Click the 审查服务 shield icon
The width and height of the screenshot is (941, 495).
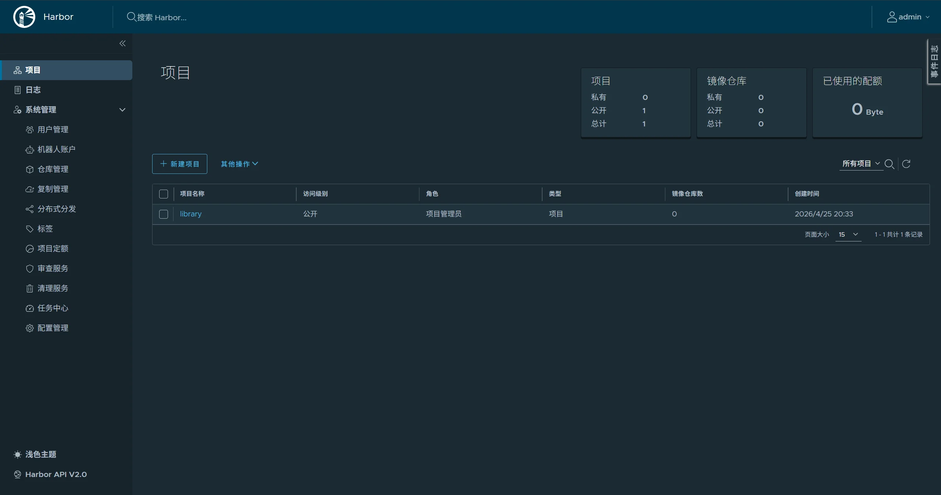(x=30, y=269)
